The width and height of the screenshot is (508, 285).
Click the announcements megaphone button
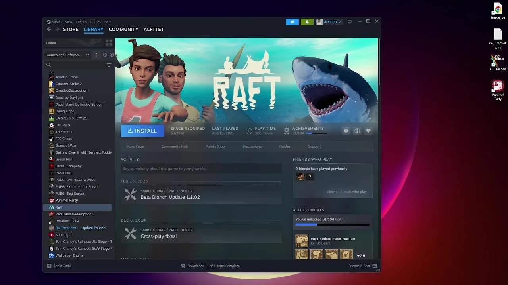(292, 22)
